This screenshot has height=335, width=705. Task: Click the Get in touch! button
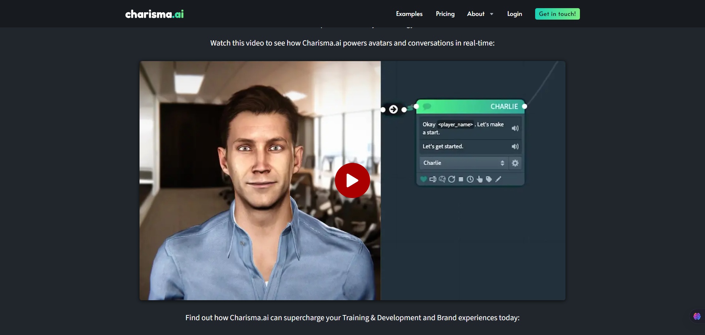557,14
